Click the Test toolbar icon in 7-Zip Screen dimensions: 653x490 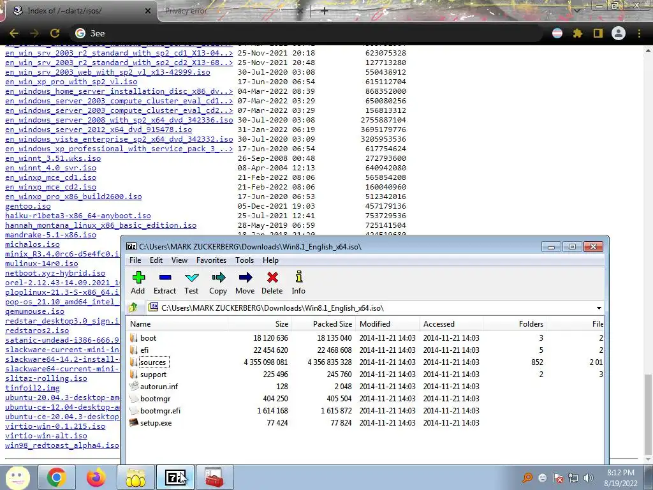coord(191,283)
